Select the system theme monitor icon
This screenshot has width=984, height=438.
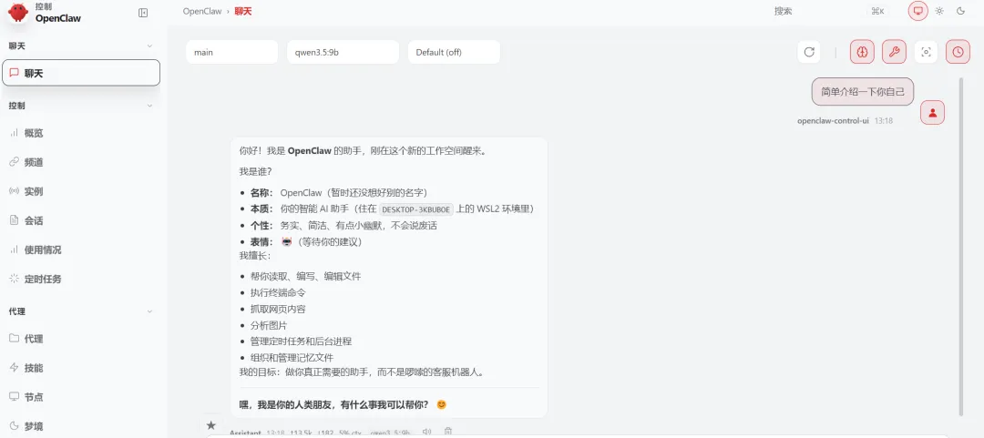918,11
